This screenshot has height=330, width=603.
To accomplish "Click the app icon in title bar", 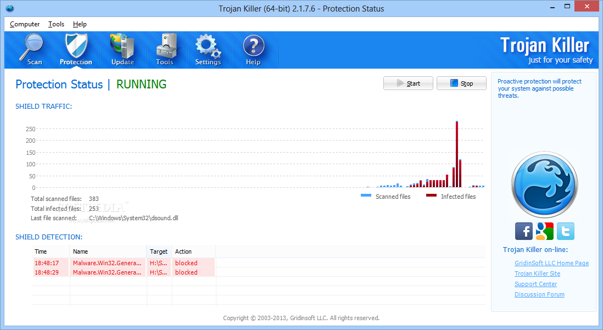I will (x=10, y=8).
